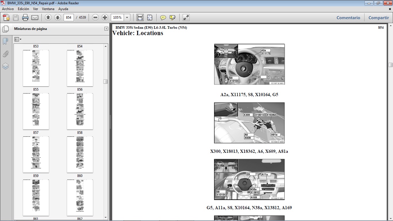393x221 pixels.
Task: Click the Miniaturas de página panel title
Action: coord(30,29)
